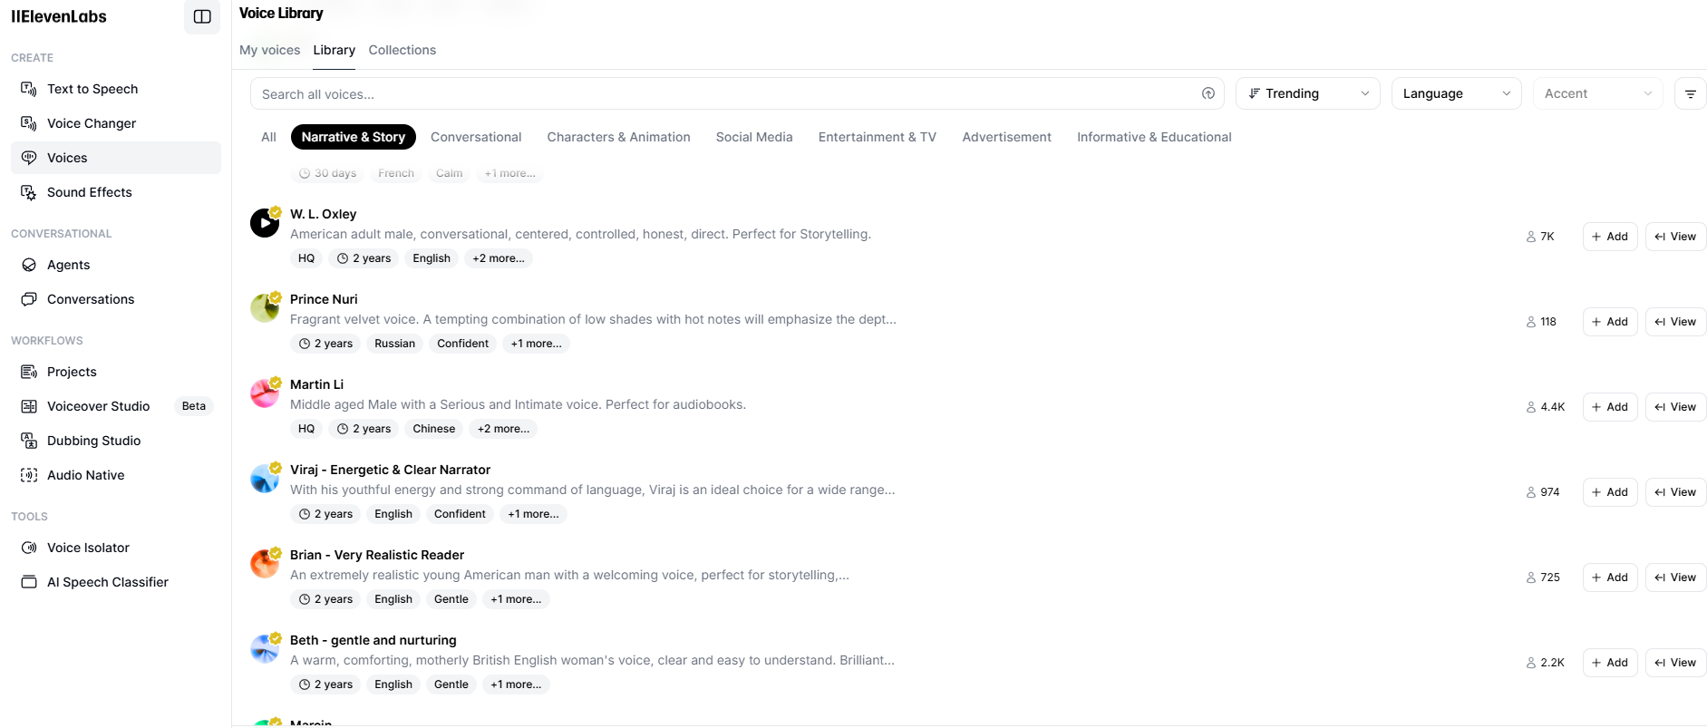Add Prince Nuri voice
Image resolution: width=1707 pixels, height=728 pixels.
pyautogui.click(x=1610, y=322)
